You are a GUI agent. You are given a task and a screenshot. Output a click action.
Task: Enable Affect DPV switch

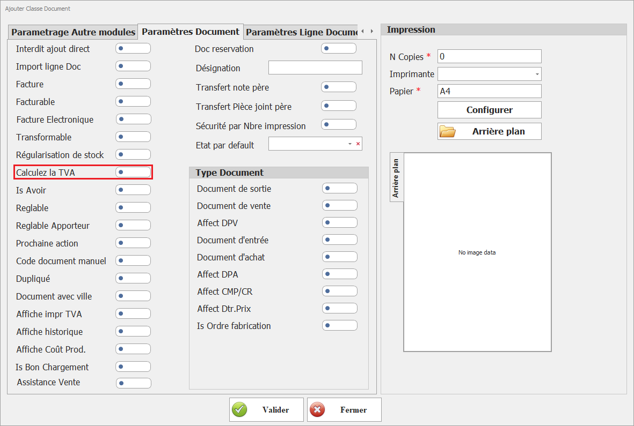(340, 223)
